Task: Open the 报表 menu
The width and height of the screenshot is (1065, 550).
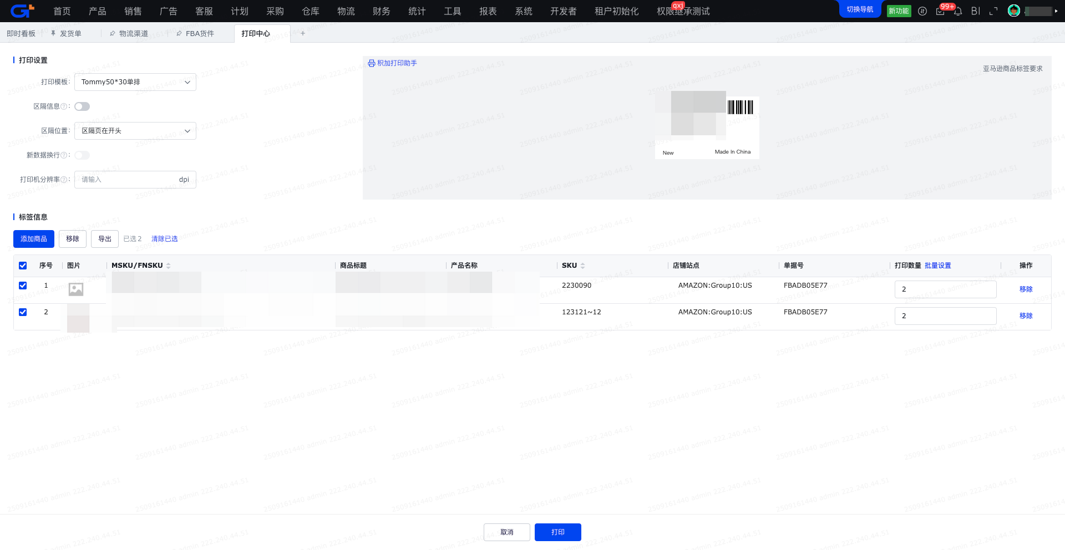Action: point(488,11)
